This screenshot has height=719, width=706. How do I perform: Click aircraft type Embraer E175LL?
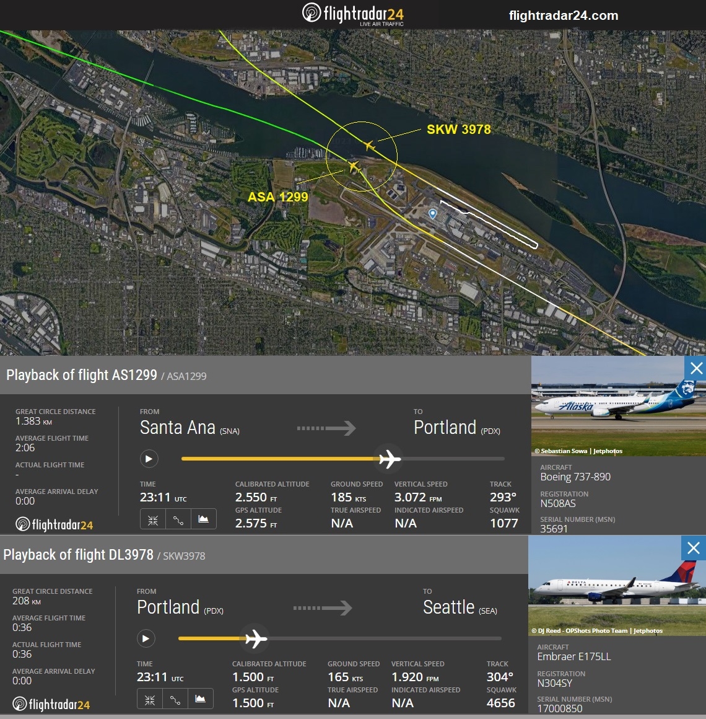click(x=574, y=656)
